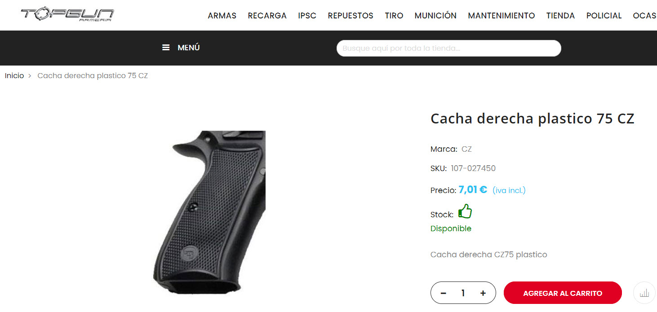
Task: Open the POLICIAL category
Action: (x=604, y=16)
